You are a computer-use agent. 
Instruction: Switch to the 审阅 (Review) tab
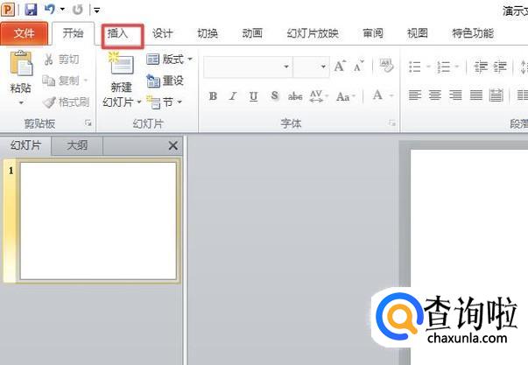coord(373,33)
